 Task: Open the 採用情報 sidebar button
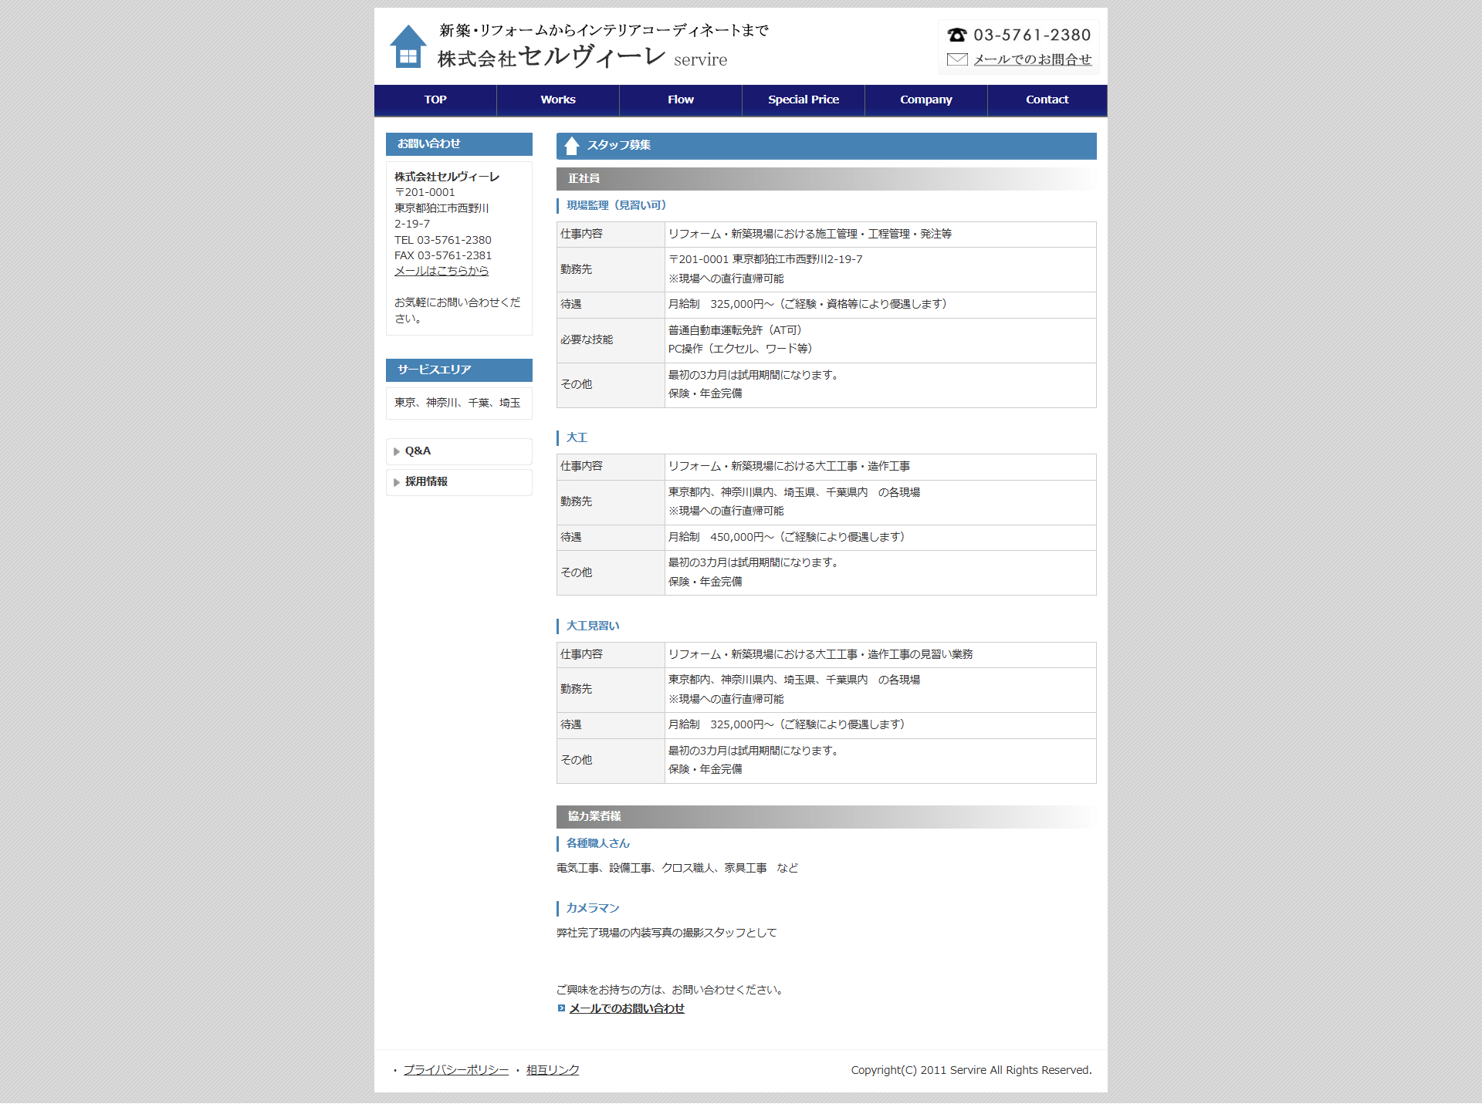click(x=458, y=482)
